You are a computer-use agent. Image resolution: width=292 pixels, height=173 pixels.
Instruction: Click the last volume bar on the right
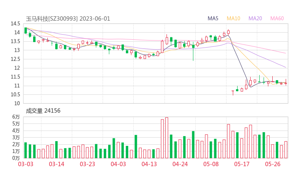(x=286, y=150)
